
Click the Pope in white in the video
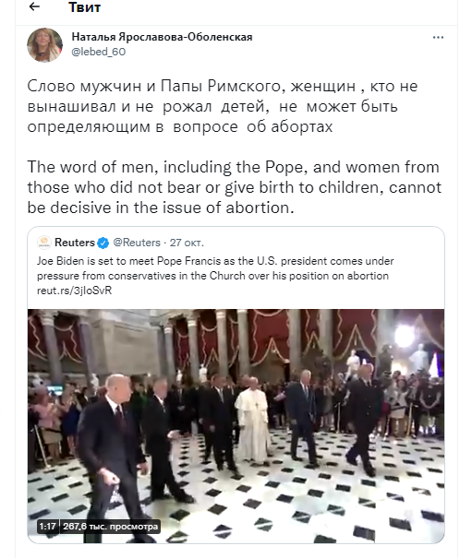pyautogui.click(x=252, y=420)
